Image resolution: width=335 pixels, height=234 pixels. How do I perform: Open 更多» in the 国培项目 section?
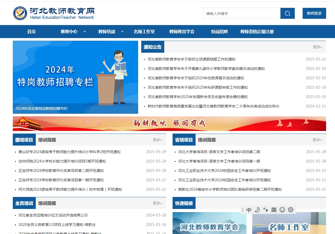[157, 140]
